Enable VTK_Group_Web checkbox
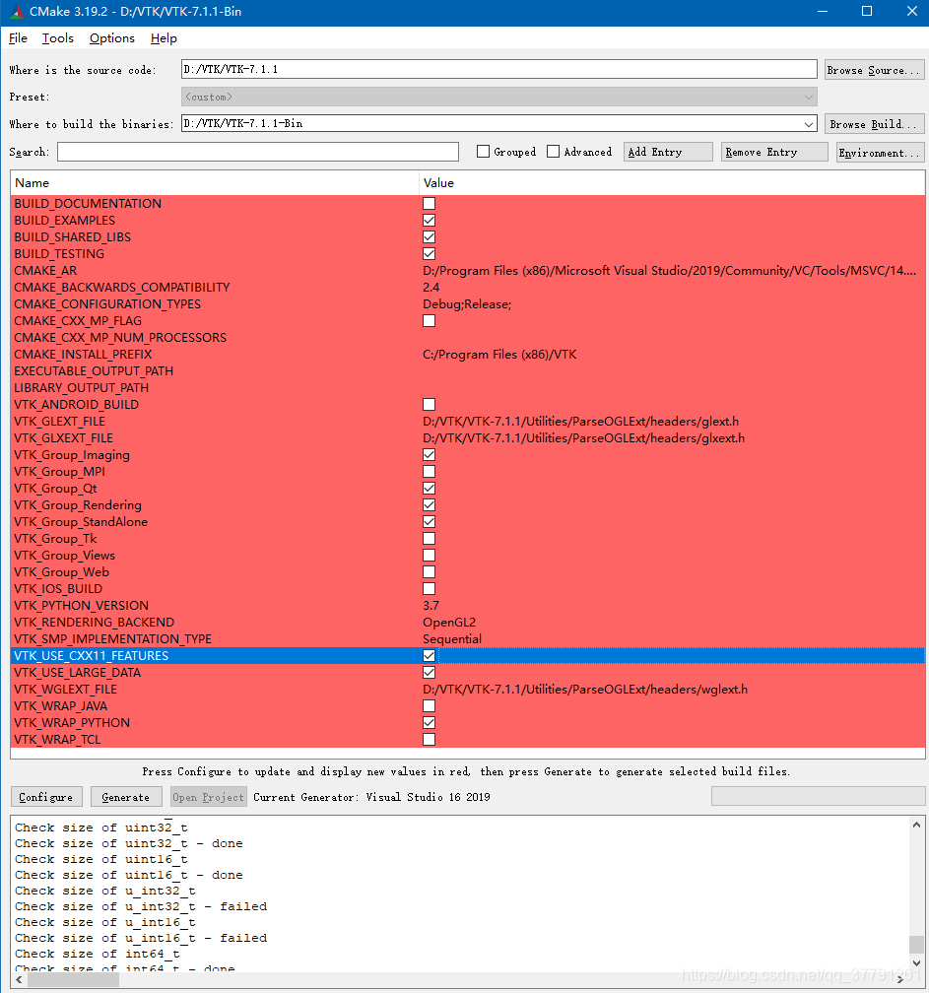This screenshot has height=993, width=929. 430,572
